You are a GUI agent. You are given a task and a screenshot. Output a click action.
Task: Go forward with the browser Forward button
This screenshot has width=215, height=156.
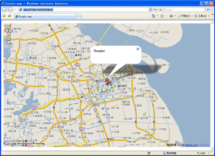click(10, 10)
